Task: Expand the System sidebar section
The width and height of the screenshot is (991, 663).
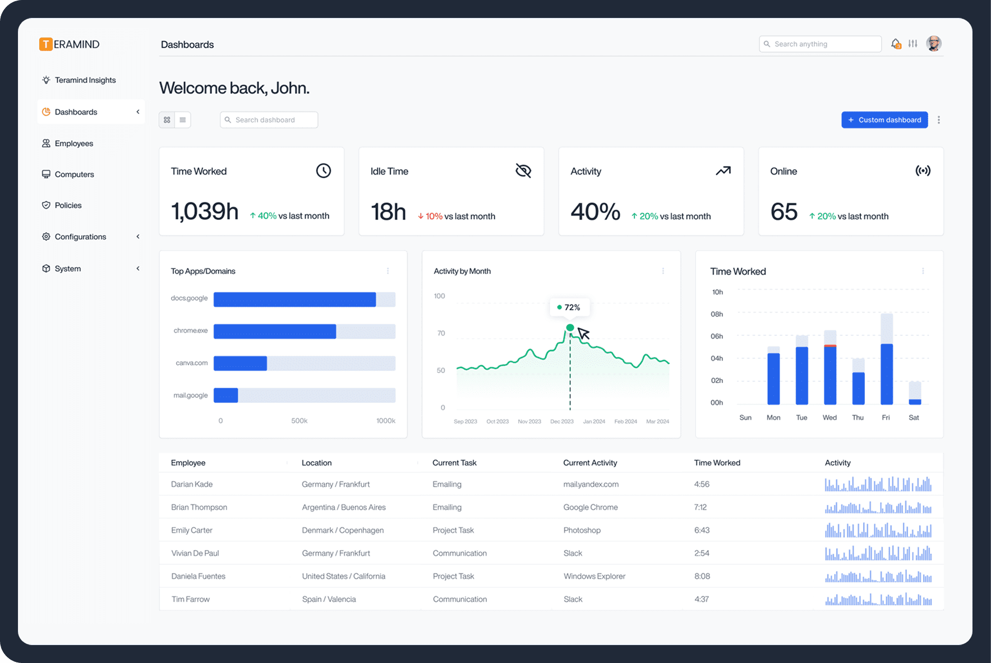Action: (x=138, y=269)
